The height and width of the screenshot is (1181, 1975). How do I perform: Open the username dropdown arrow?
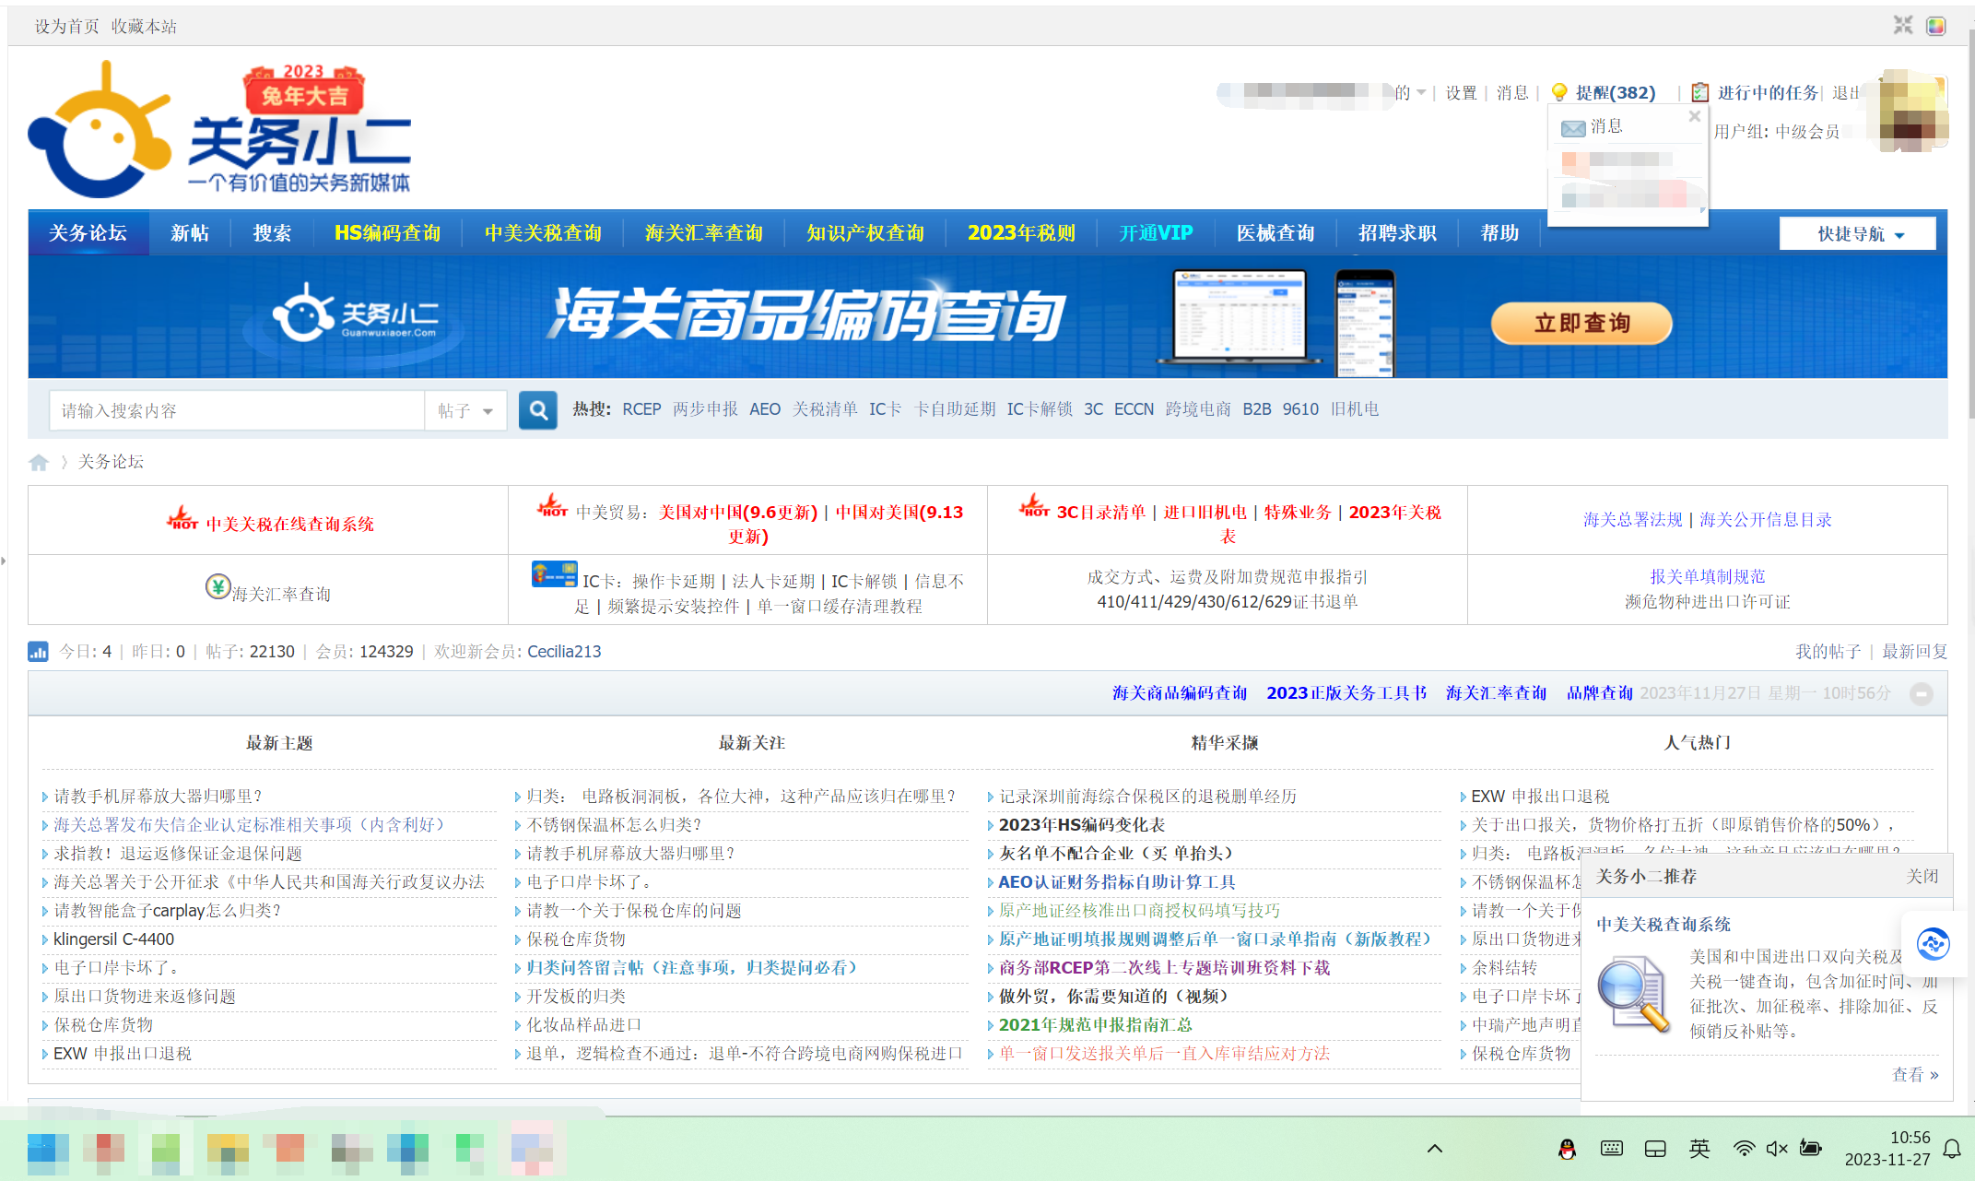coord(1421,92)
